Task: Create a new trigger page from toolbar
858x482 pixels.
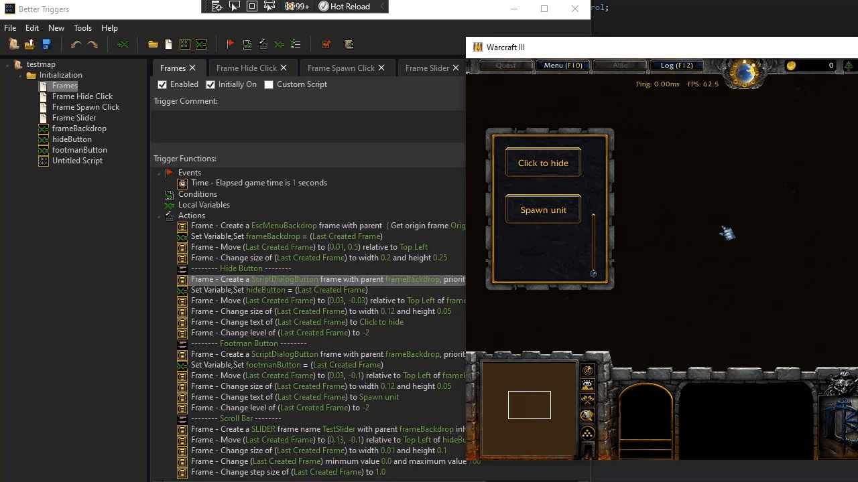Action: click(168, 44)
